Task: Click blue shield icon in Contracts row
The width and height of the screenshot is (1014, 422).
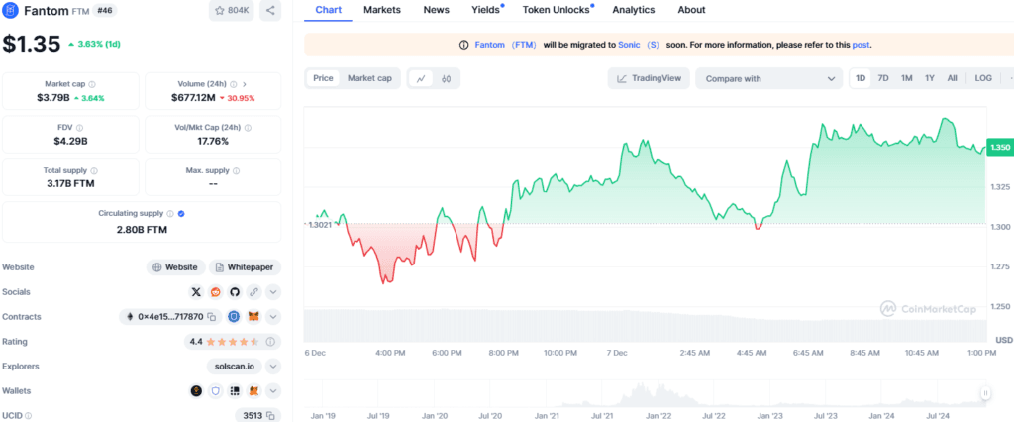Action: pyautogui.click(x=234, y=317)
